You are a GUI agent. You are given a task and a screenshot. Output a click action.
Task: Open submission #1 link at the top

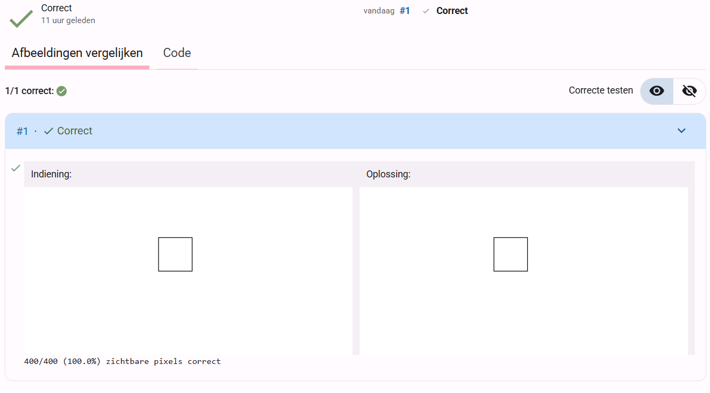[x=405, y=11]
